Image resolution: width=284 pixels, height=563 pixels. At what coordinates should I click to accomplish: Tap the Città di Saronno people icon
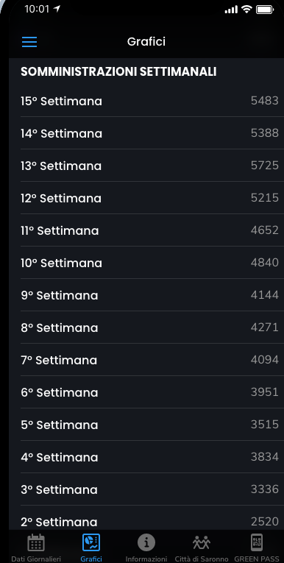pos(202,542)
